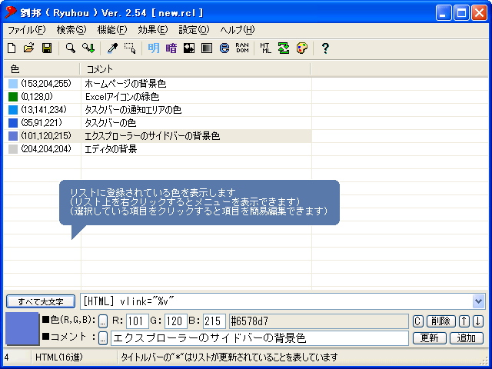Click the ... button next to コメント
Viewport: 492px width, 369px height.
(103, 338)
